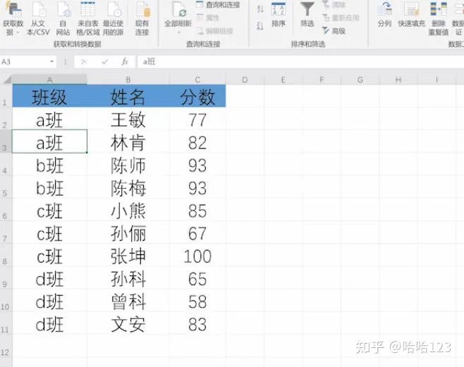
Task: Click the score cell 67
Action: [197, 232]
